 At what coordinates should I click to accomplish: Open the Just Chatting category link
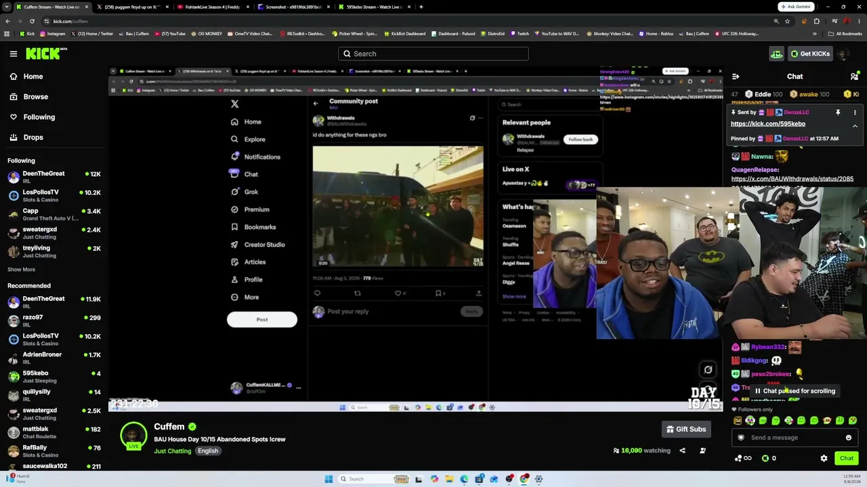(172, 451)
